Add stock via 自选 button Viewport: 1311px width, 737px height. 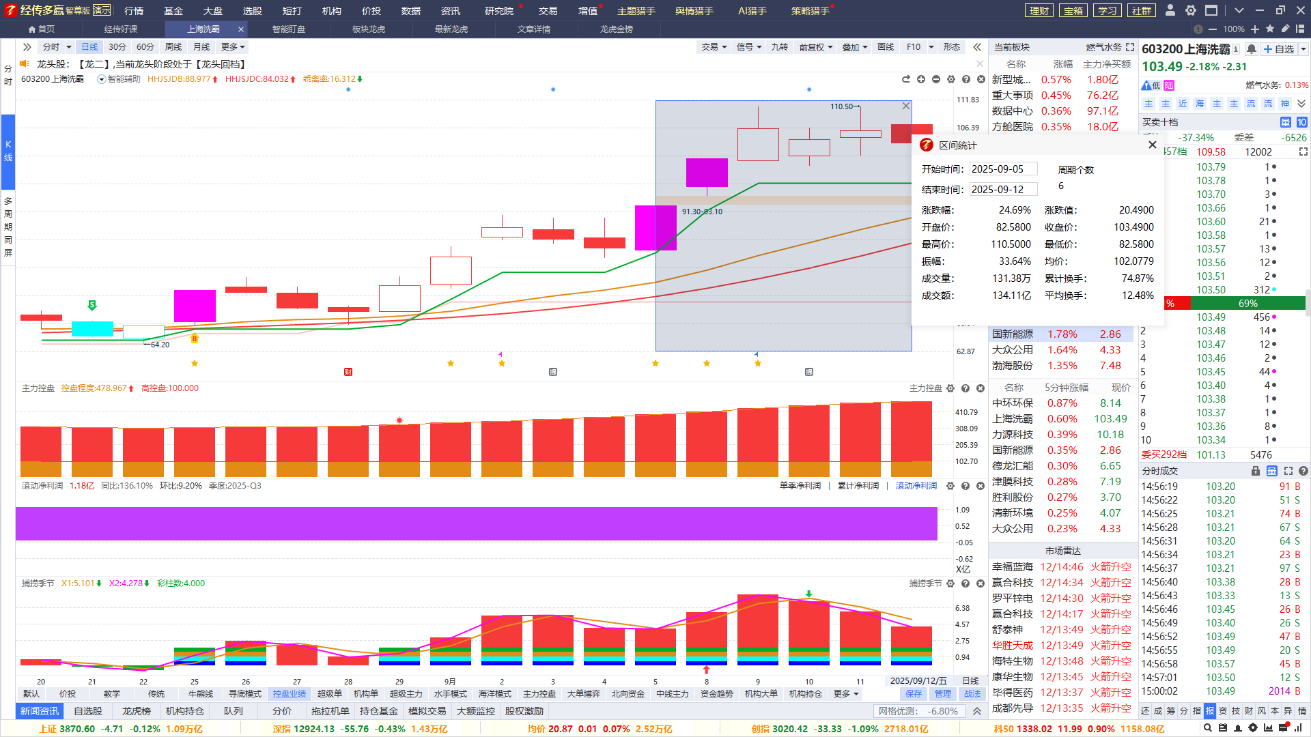1278,49
